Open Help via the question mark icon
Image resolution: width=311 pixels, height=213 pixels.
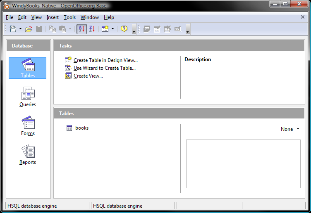pos(124,29)
